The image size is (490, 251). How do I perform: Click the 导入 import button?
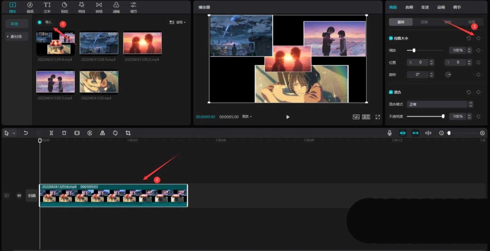click(x=45, y=22)
